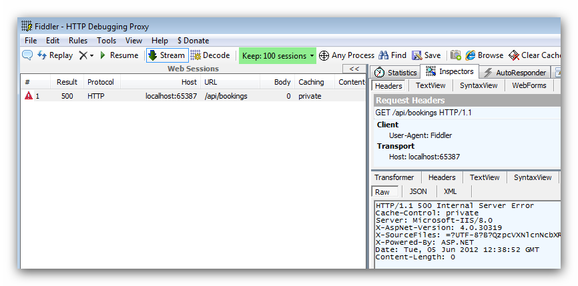Click the Client header group label

click(387, 125)
